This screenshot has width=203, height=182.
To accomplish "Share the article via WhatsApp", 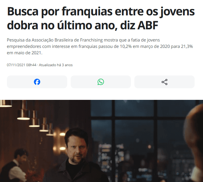I will (x=101, y=82).
